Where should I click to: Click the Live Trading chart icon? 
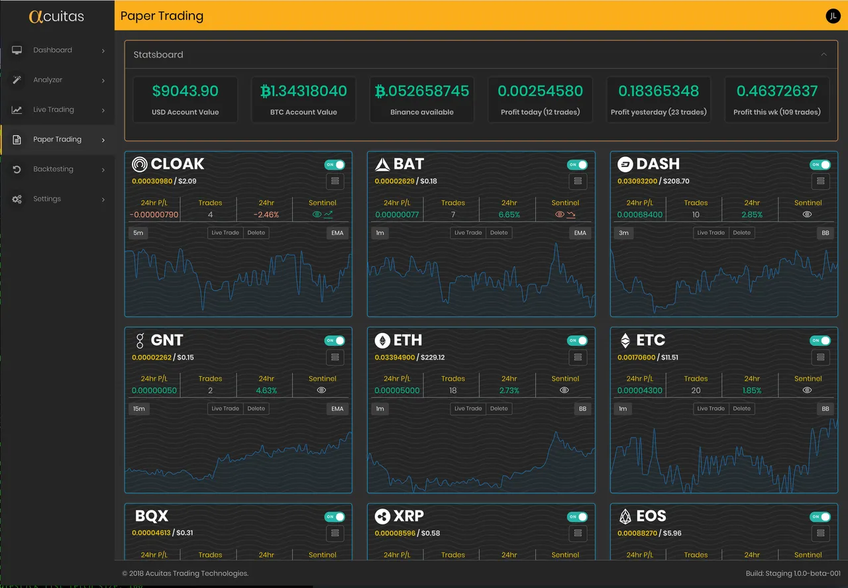[17, 110]
